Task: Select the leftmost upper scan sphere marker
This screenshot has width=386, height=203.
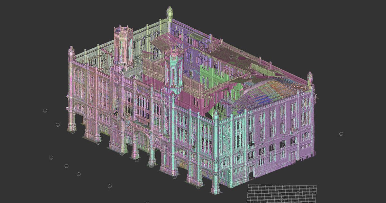Action: (x=45, y=111)
